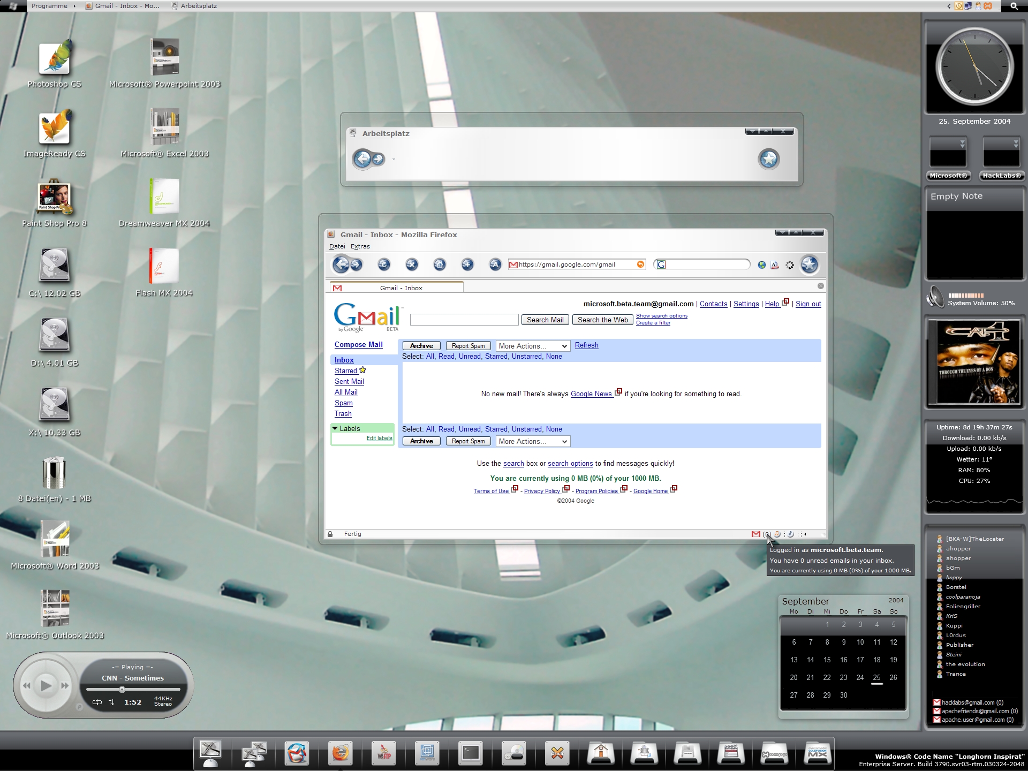Open the upper More Actions dropdown in Gmail
Screen dimensions: 1028x771
(533, 346)
